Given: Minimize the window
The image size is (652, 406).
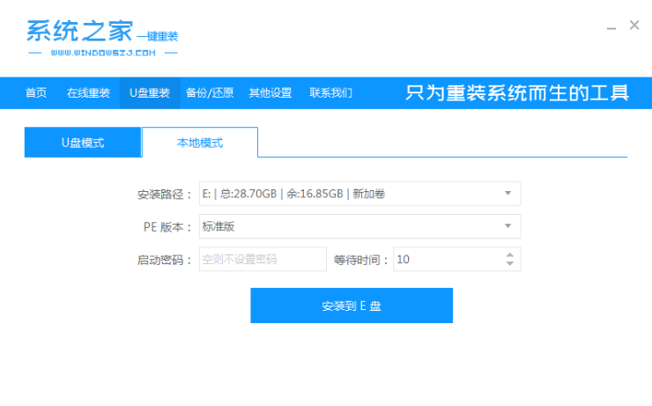Looking at the screenshot, I should pyautogui.click(x=611, y=27).
